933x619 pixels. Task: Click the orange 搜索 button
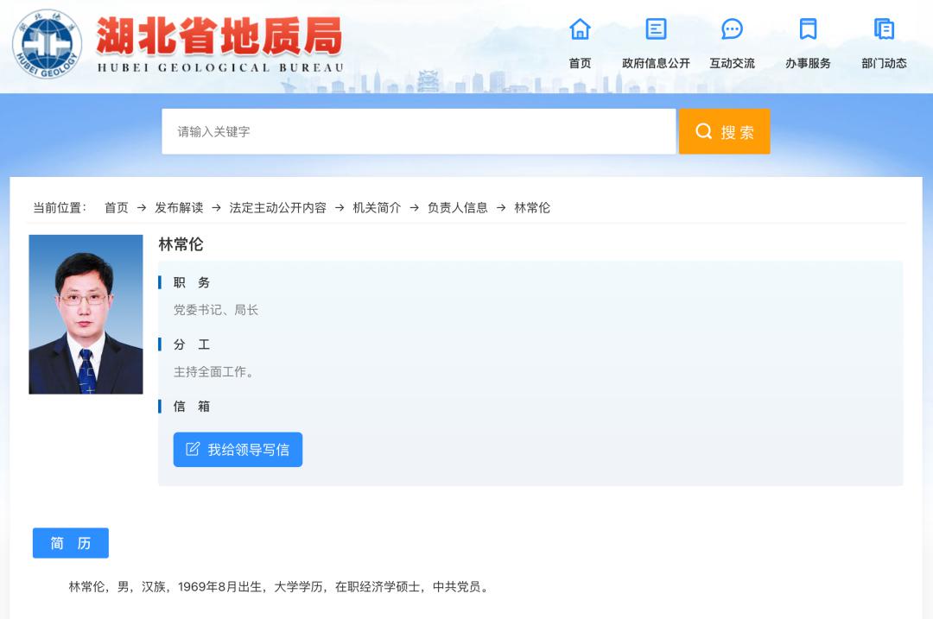tap(724, 131)
